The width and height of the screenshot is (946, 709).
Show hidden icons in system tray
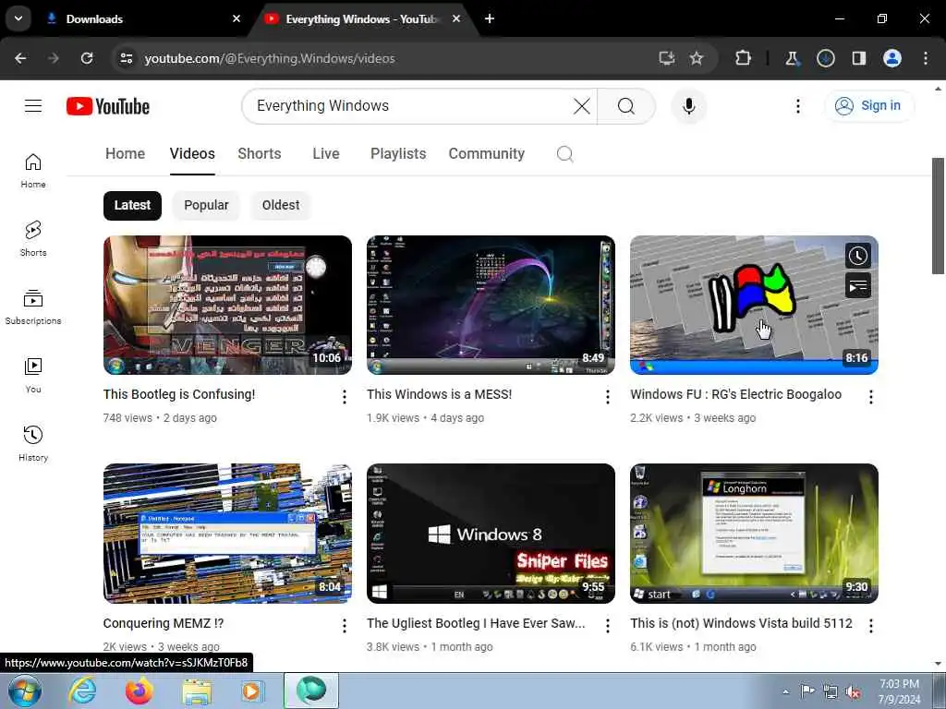pyautogui.click(x=785, y=691)
